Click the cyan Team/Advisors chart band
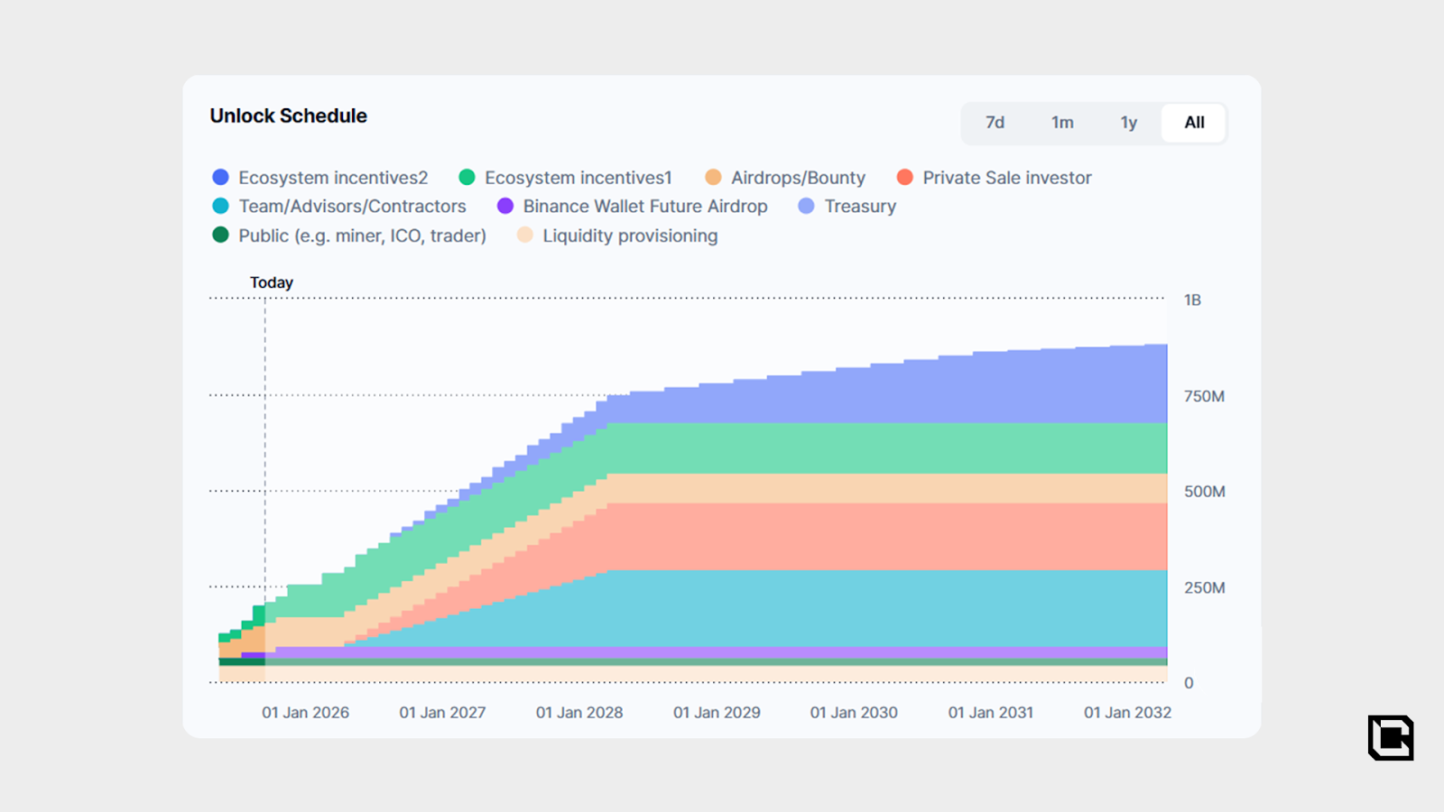Screen dimensions: 1444x812 [902, 607]
